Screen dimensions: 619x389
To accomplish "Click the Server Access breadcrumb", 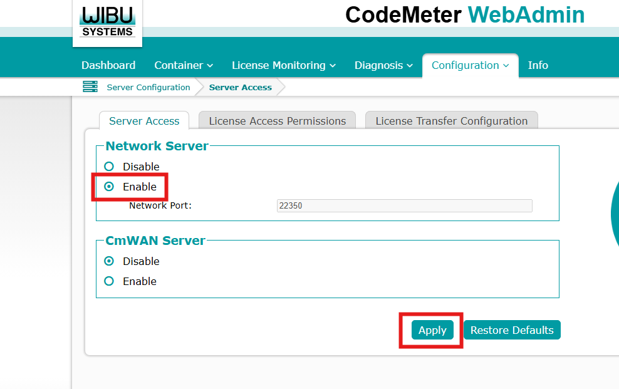I will click(x=241, y=87).
